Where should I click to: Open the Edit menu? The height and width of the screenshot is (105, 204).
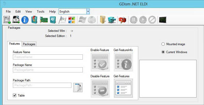coord(18,12)
